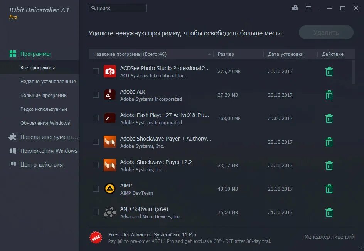Click the ACDSee camera app icon
The height and width of the screenshot is (251, 364).
point(110,71)
